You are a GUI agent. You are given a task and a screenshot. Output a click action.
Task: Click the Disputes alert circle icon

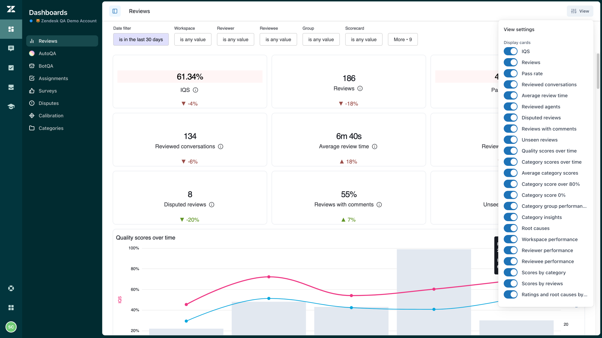point(32,103)
